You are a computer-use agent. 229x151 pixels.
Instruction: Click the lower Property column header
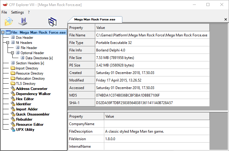[x=86, y=116]
